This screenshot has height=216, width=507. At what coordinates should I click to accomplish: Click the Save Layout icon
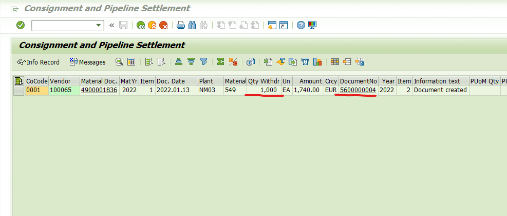(x=360, y=62)
